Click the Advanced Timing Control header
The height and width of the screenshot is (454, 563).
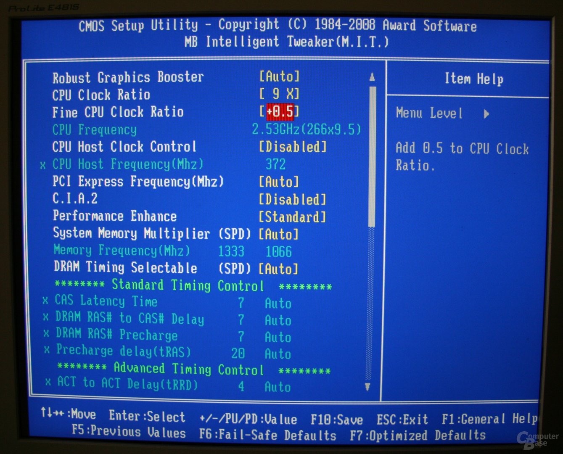tap(193, 369)
